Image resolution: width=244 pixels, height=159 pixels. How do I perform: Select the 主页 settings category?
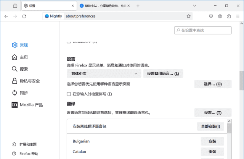tap(20, 57)
